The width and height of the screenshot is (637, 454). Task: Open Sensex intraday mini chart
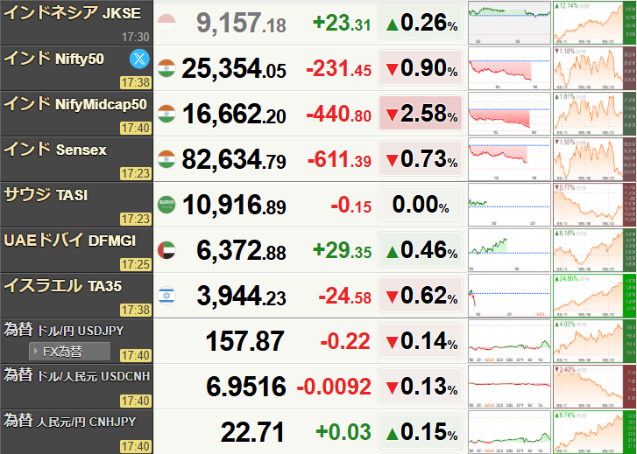pyautogui.click(x=509, y=159)
